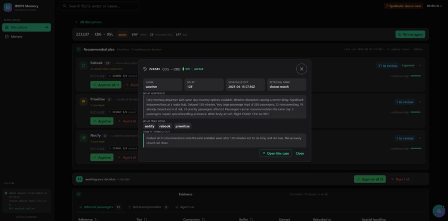Approve the Prioritise action

coord(102,121)
